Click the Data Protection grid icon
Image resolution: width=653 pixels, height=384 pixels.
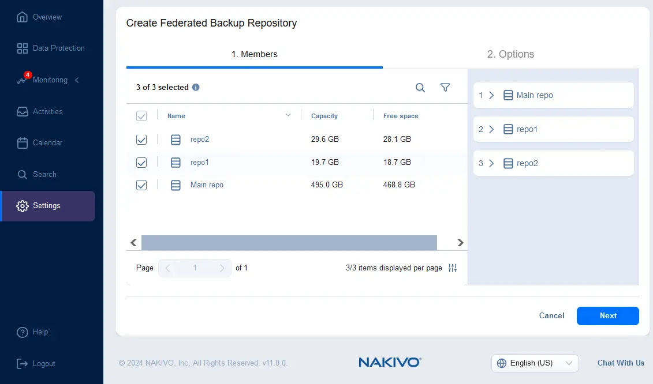(x=22, y=48)
